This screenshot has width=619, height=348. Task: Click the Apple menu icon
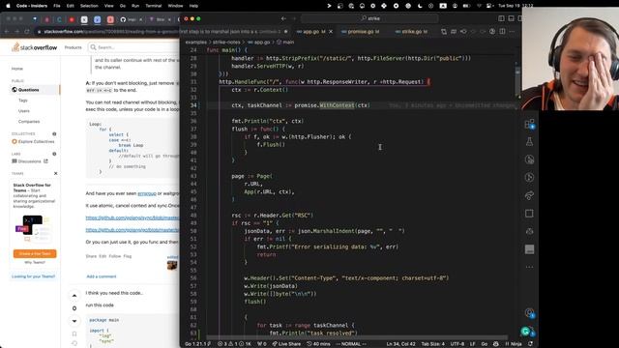click(8, 6)
